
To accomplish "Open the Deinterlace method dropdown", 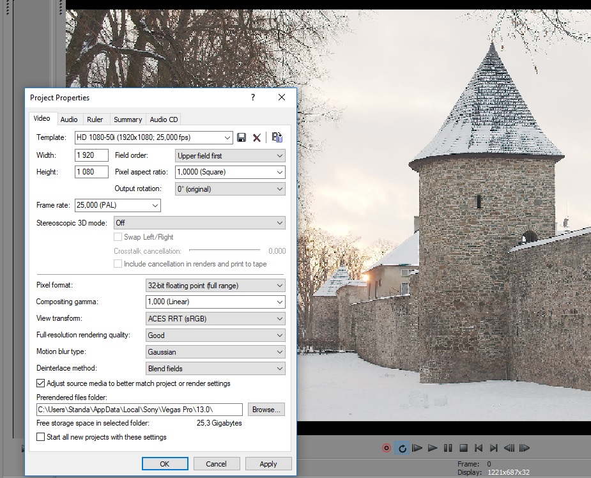I will 216,368.
